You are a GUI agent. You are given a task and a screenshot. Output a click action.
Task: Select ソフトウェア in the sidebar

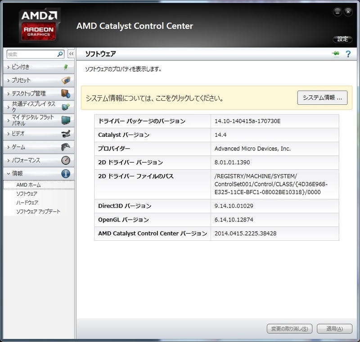pyautogui.click(x=27, y=193)
